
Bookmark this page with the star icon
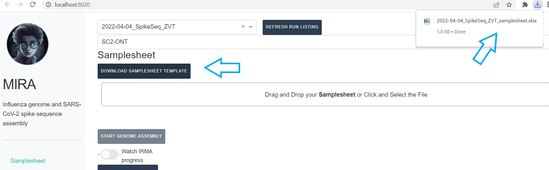pyautogui.click(x=509, y=5)
